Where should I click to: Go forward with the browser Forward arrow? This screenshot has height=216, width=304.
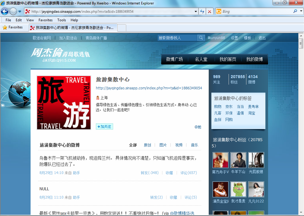pos(13,12)
